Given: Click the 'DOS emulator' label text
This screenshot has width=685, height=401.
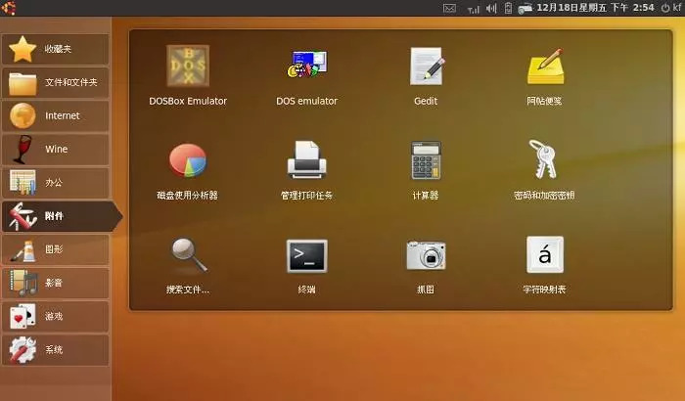Looking at the screenshot, I should pyautogui.click(x=306, y=101).
